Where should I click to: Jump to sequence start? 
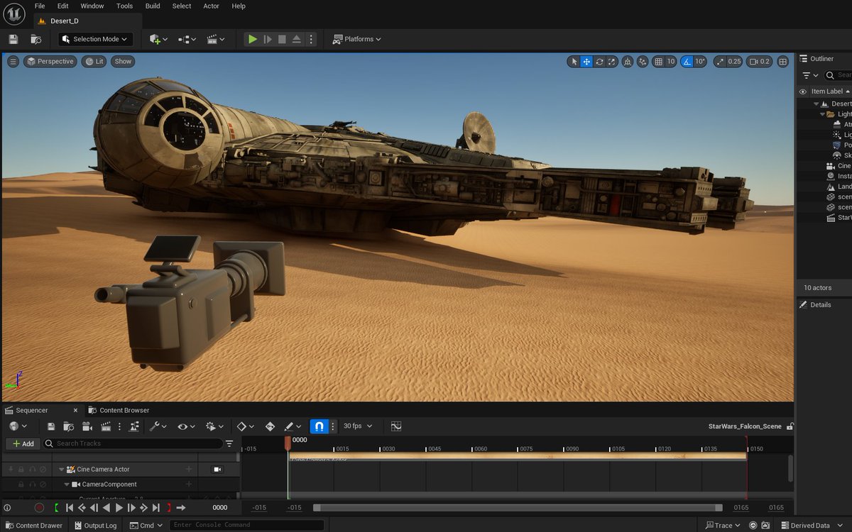pos(70,508)
